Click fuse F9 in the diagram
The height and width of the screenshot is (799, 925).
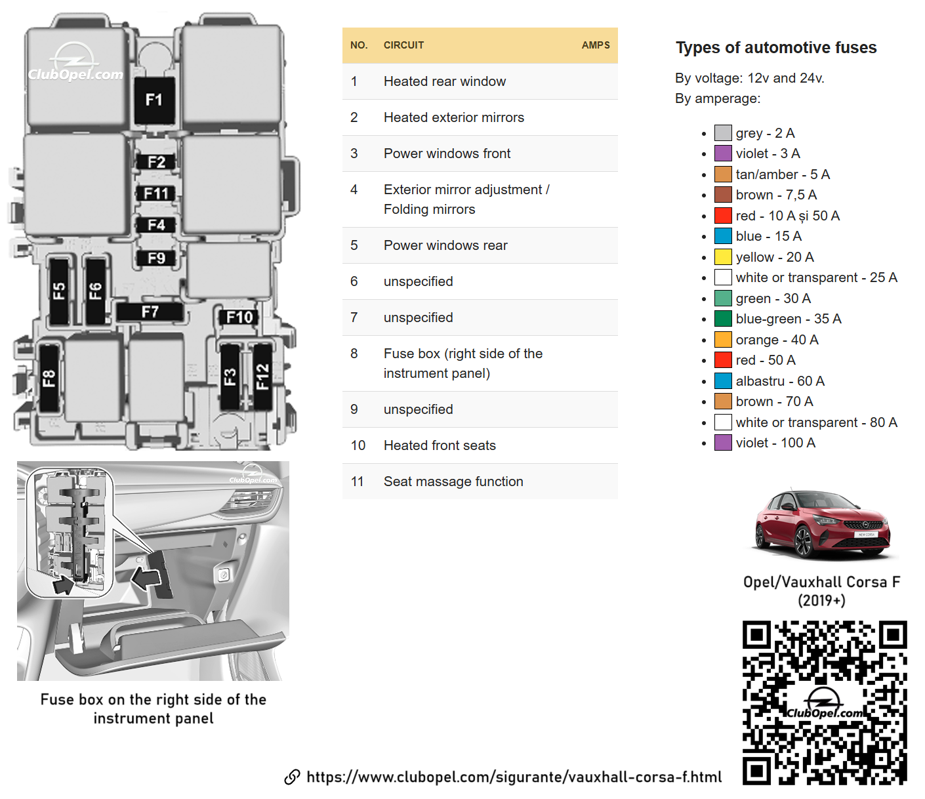pyautogui.click(x=156, y=258)
